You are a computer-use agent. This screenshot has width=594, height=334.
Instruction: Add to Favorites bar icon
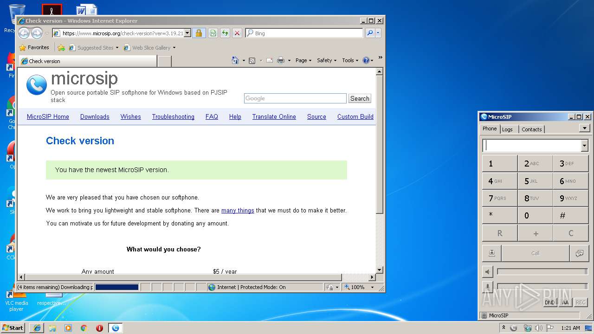point(61,47)
